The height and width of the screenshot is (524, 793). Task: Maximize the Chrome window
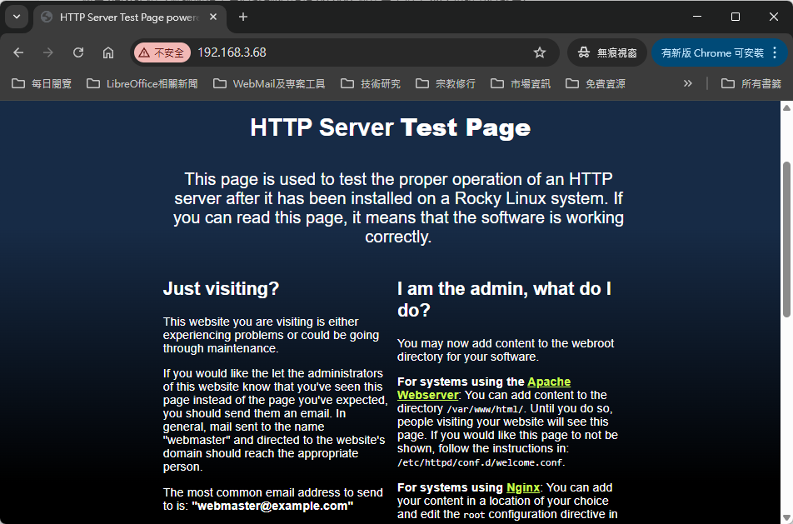736,17
